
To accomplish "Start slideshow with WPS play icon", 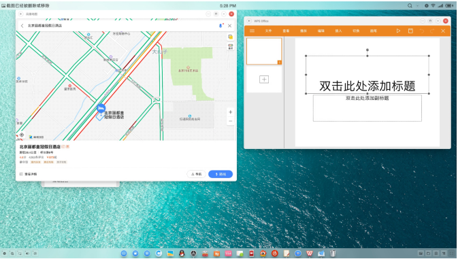I will click(398, 31).
